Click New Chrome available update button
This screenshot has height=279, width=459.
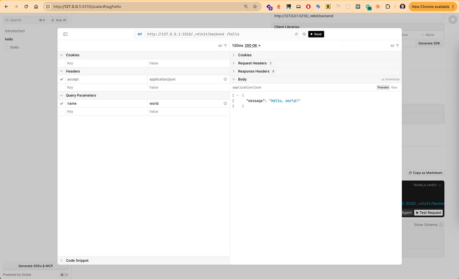pos(433,7)
